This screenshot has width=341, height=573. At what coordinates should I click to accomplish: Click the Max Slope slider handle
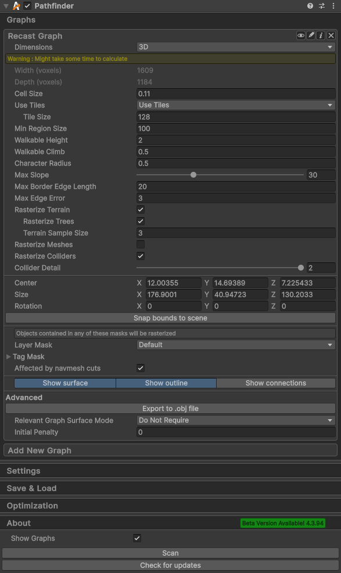(x=193, y=175)
